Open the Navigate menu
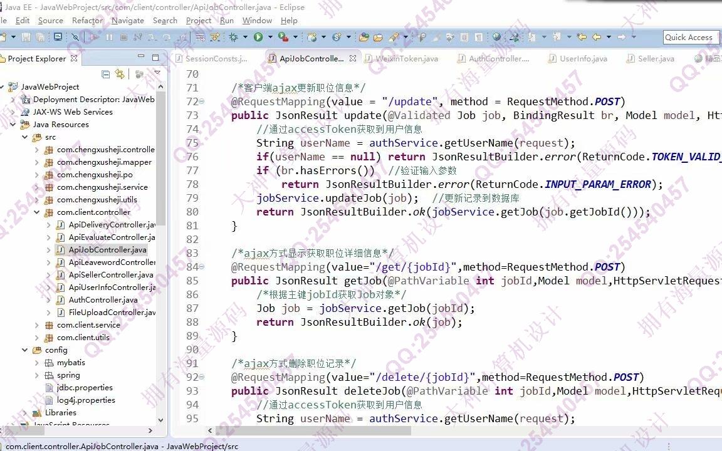This screenshot has width=722, height=451. pyautogui.click(x=128, y=21)
